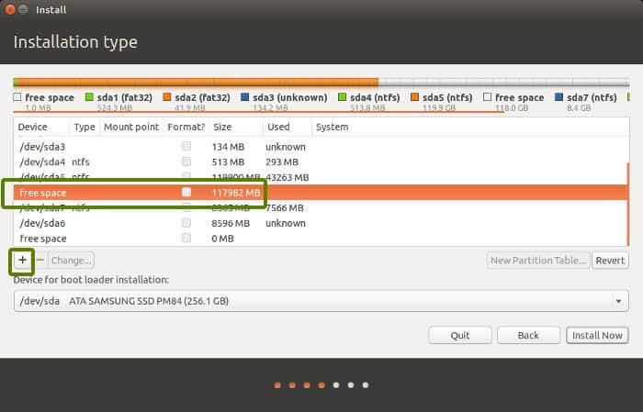This screenshot has height=412, width=643.
Task: Click the minus icon to remove partition
Action: pyautogui.click(x=39, y=261)
